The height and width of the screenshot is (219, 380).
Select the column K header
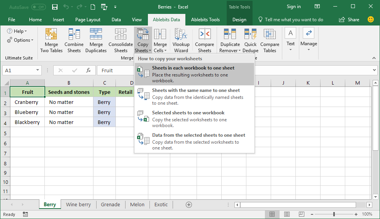(x=308, y=83)
